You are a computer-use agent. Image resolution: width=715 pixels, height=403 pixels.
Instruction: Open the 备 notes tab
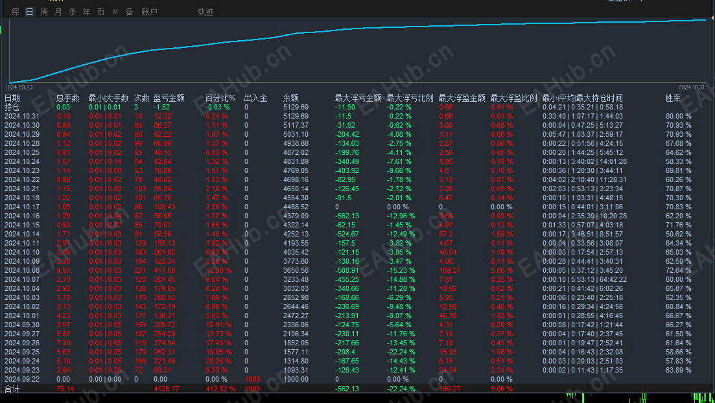click(x=130, y=12)
